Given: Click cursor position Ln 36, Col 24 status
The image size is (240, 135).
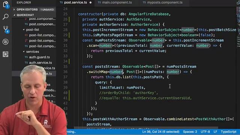Looking at the screenshot, I should pos(161,132).
